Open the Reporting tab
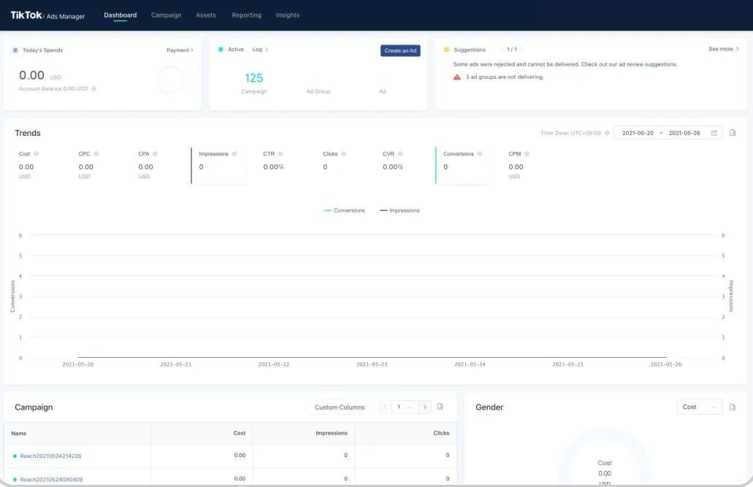 click(x=246, y=15)
